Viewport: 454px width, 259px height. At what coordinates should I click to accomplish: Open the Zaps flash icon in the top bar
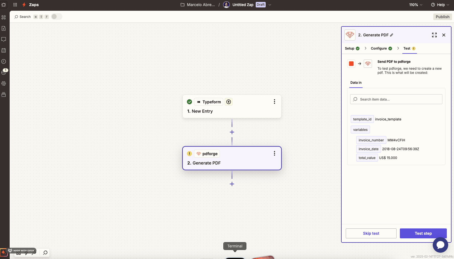[24, 5]
